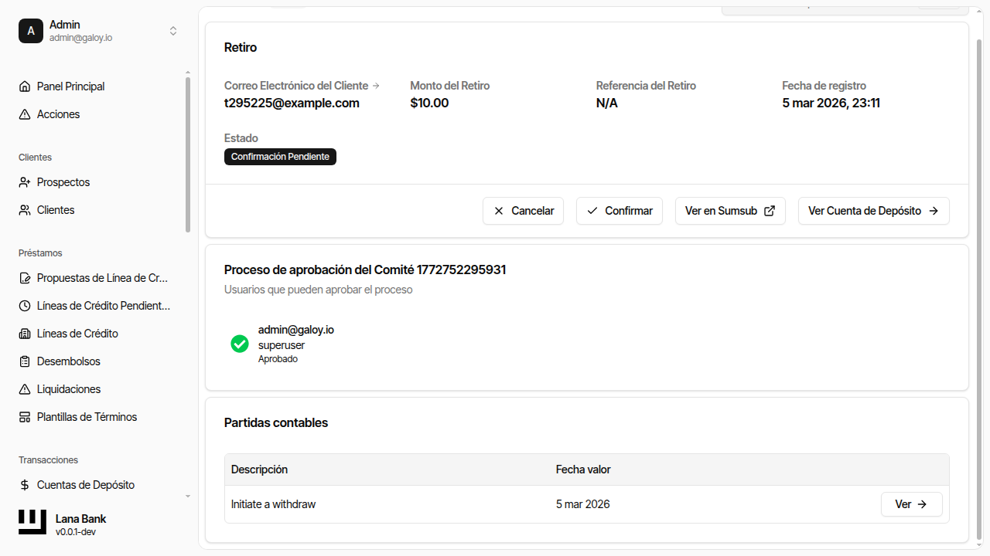Click the page's vertical scrollbar
The image size is (990, 556).
(x=979, y=286)
